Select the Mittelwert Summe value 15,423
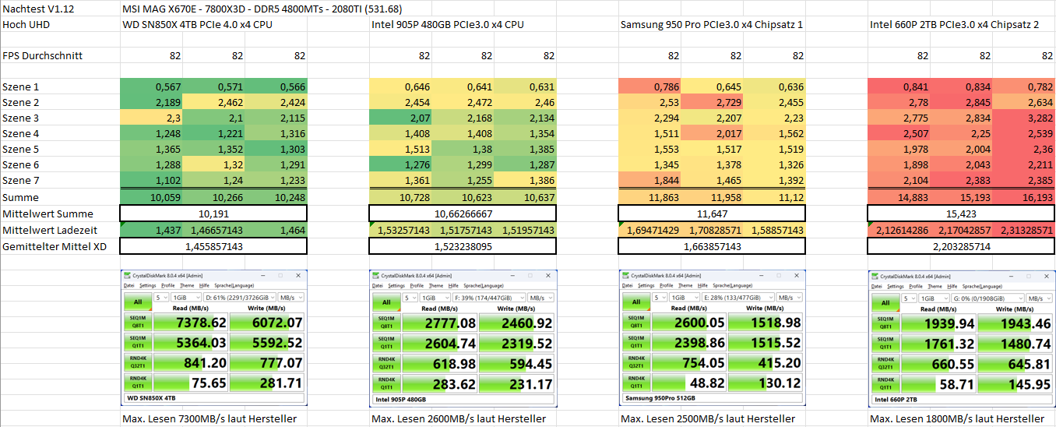Image resolution: width=1056 pixels, height=427 pixels. pyautogui.click(x=961, y=213)
